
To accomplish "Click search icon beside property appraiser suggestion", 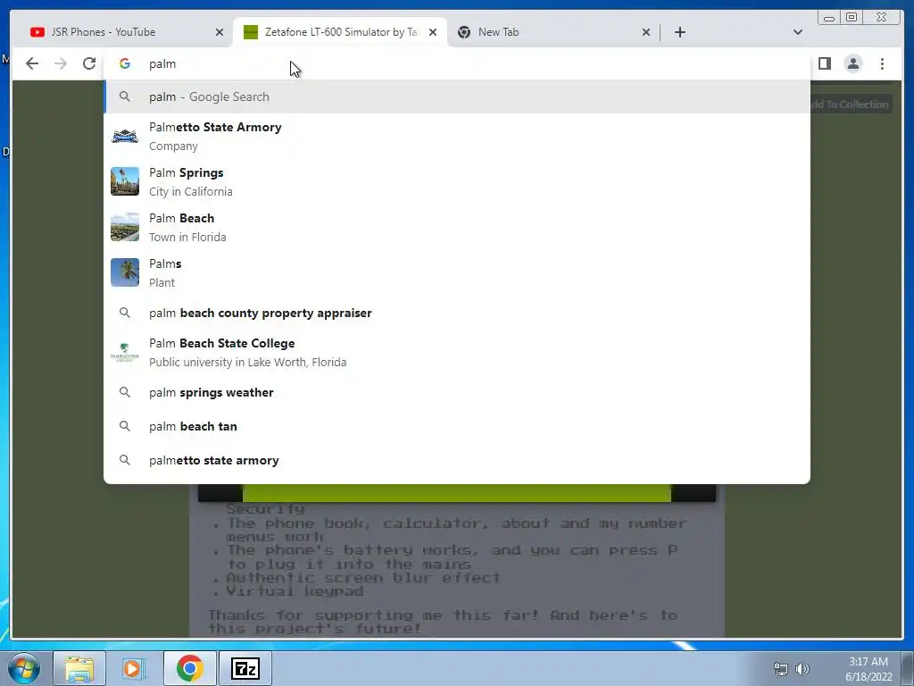I will [125, 313].
